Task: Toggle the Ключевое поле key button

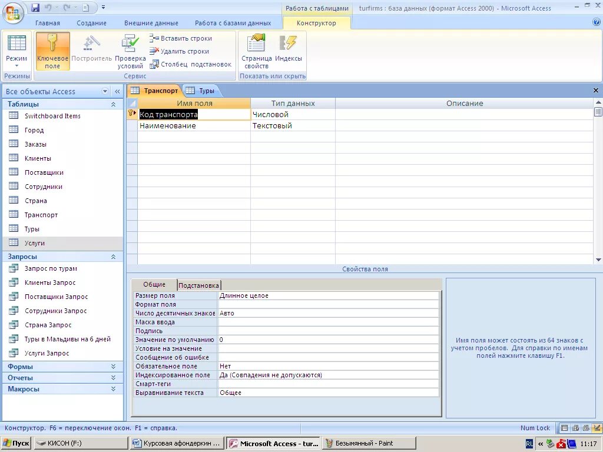Action: point(52,51)
